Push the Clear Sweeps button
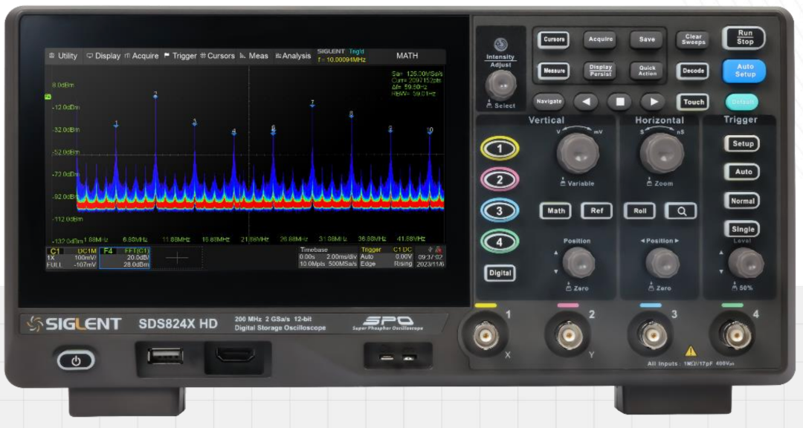The image size is (803, 428). (x=694, y=39)
